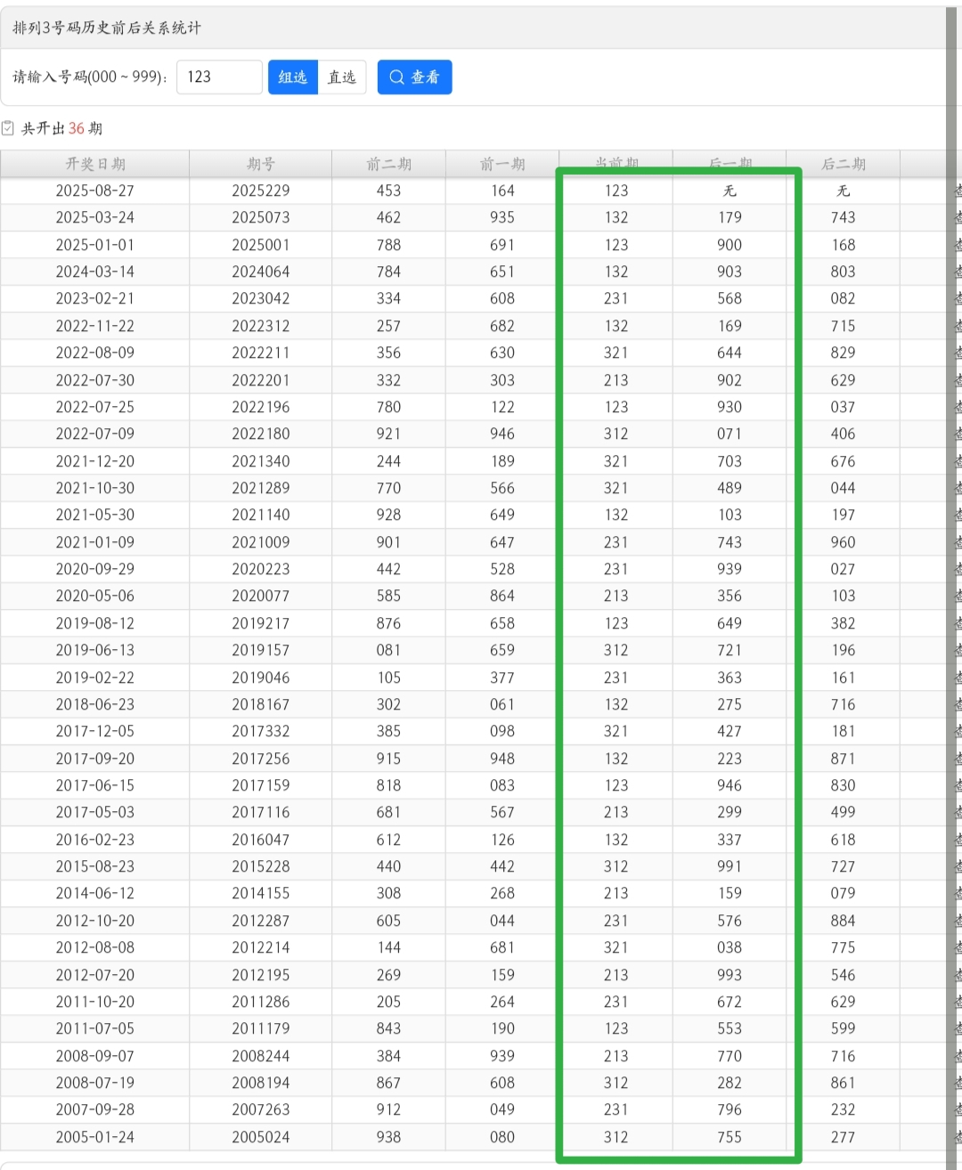Click the 开奖日期 column header

[x=95, y=164]
